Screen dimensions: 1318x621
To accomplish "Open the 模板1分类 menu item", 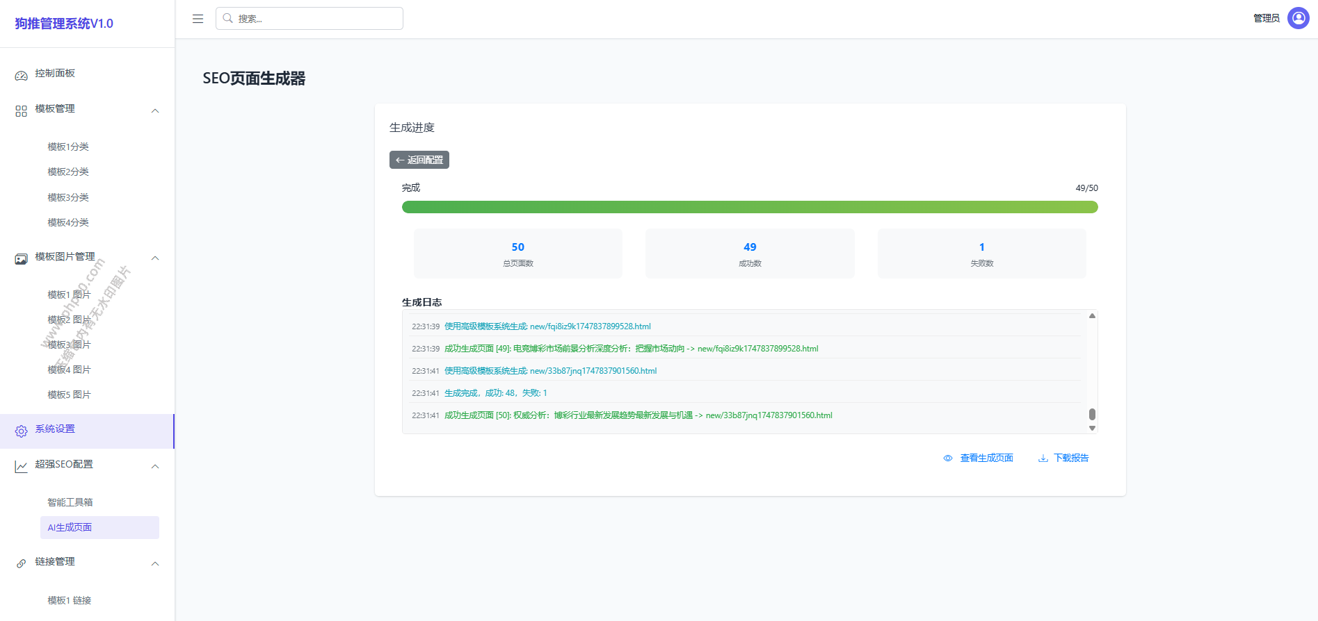I will coord(68,147).
